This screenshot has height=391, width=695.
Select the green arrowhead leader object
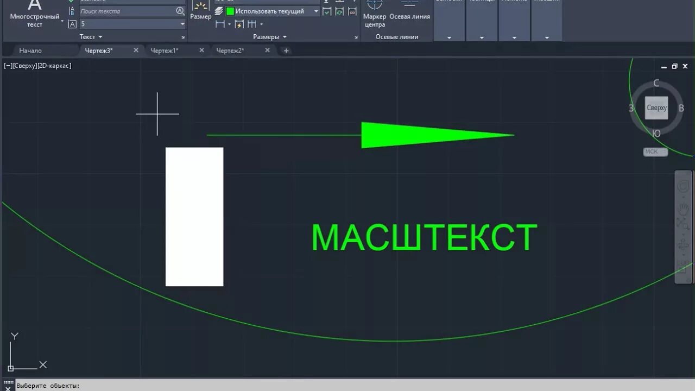pos(437,135)
